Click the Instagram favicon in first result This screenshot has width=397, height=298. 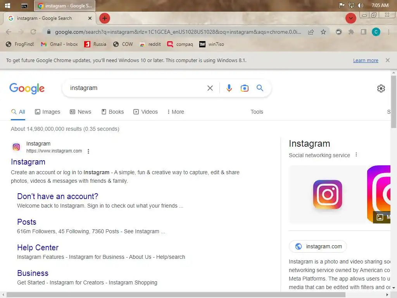tap(16, 147)
